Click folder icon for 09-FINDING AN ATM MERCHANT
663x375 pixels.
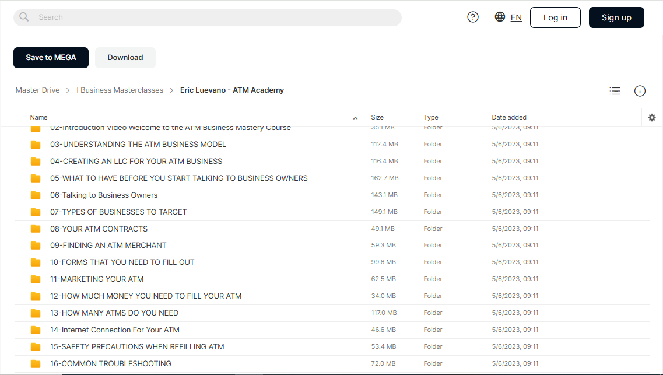(x=36, y=246)
